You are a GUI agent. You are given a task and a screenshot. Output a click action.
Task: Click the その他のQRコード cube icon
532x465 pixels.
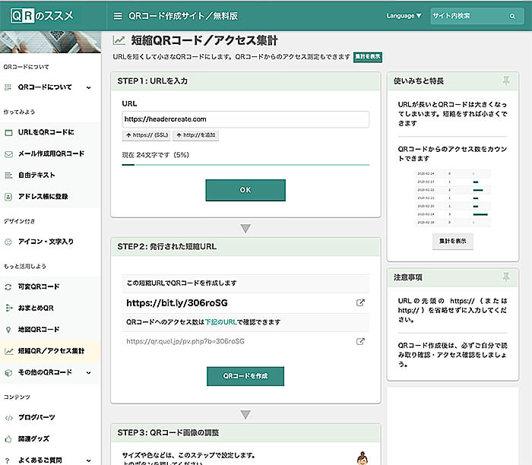(8, 372)
